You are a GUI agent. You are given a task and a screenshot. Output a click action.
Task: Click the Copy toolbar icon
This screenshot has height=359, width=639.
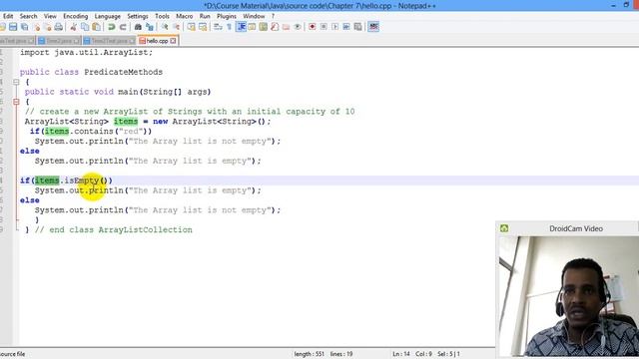(85, 27)
